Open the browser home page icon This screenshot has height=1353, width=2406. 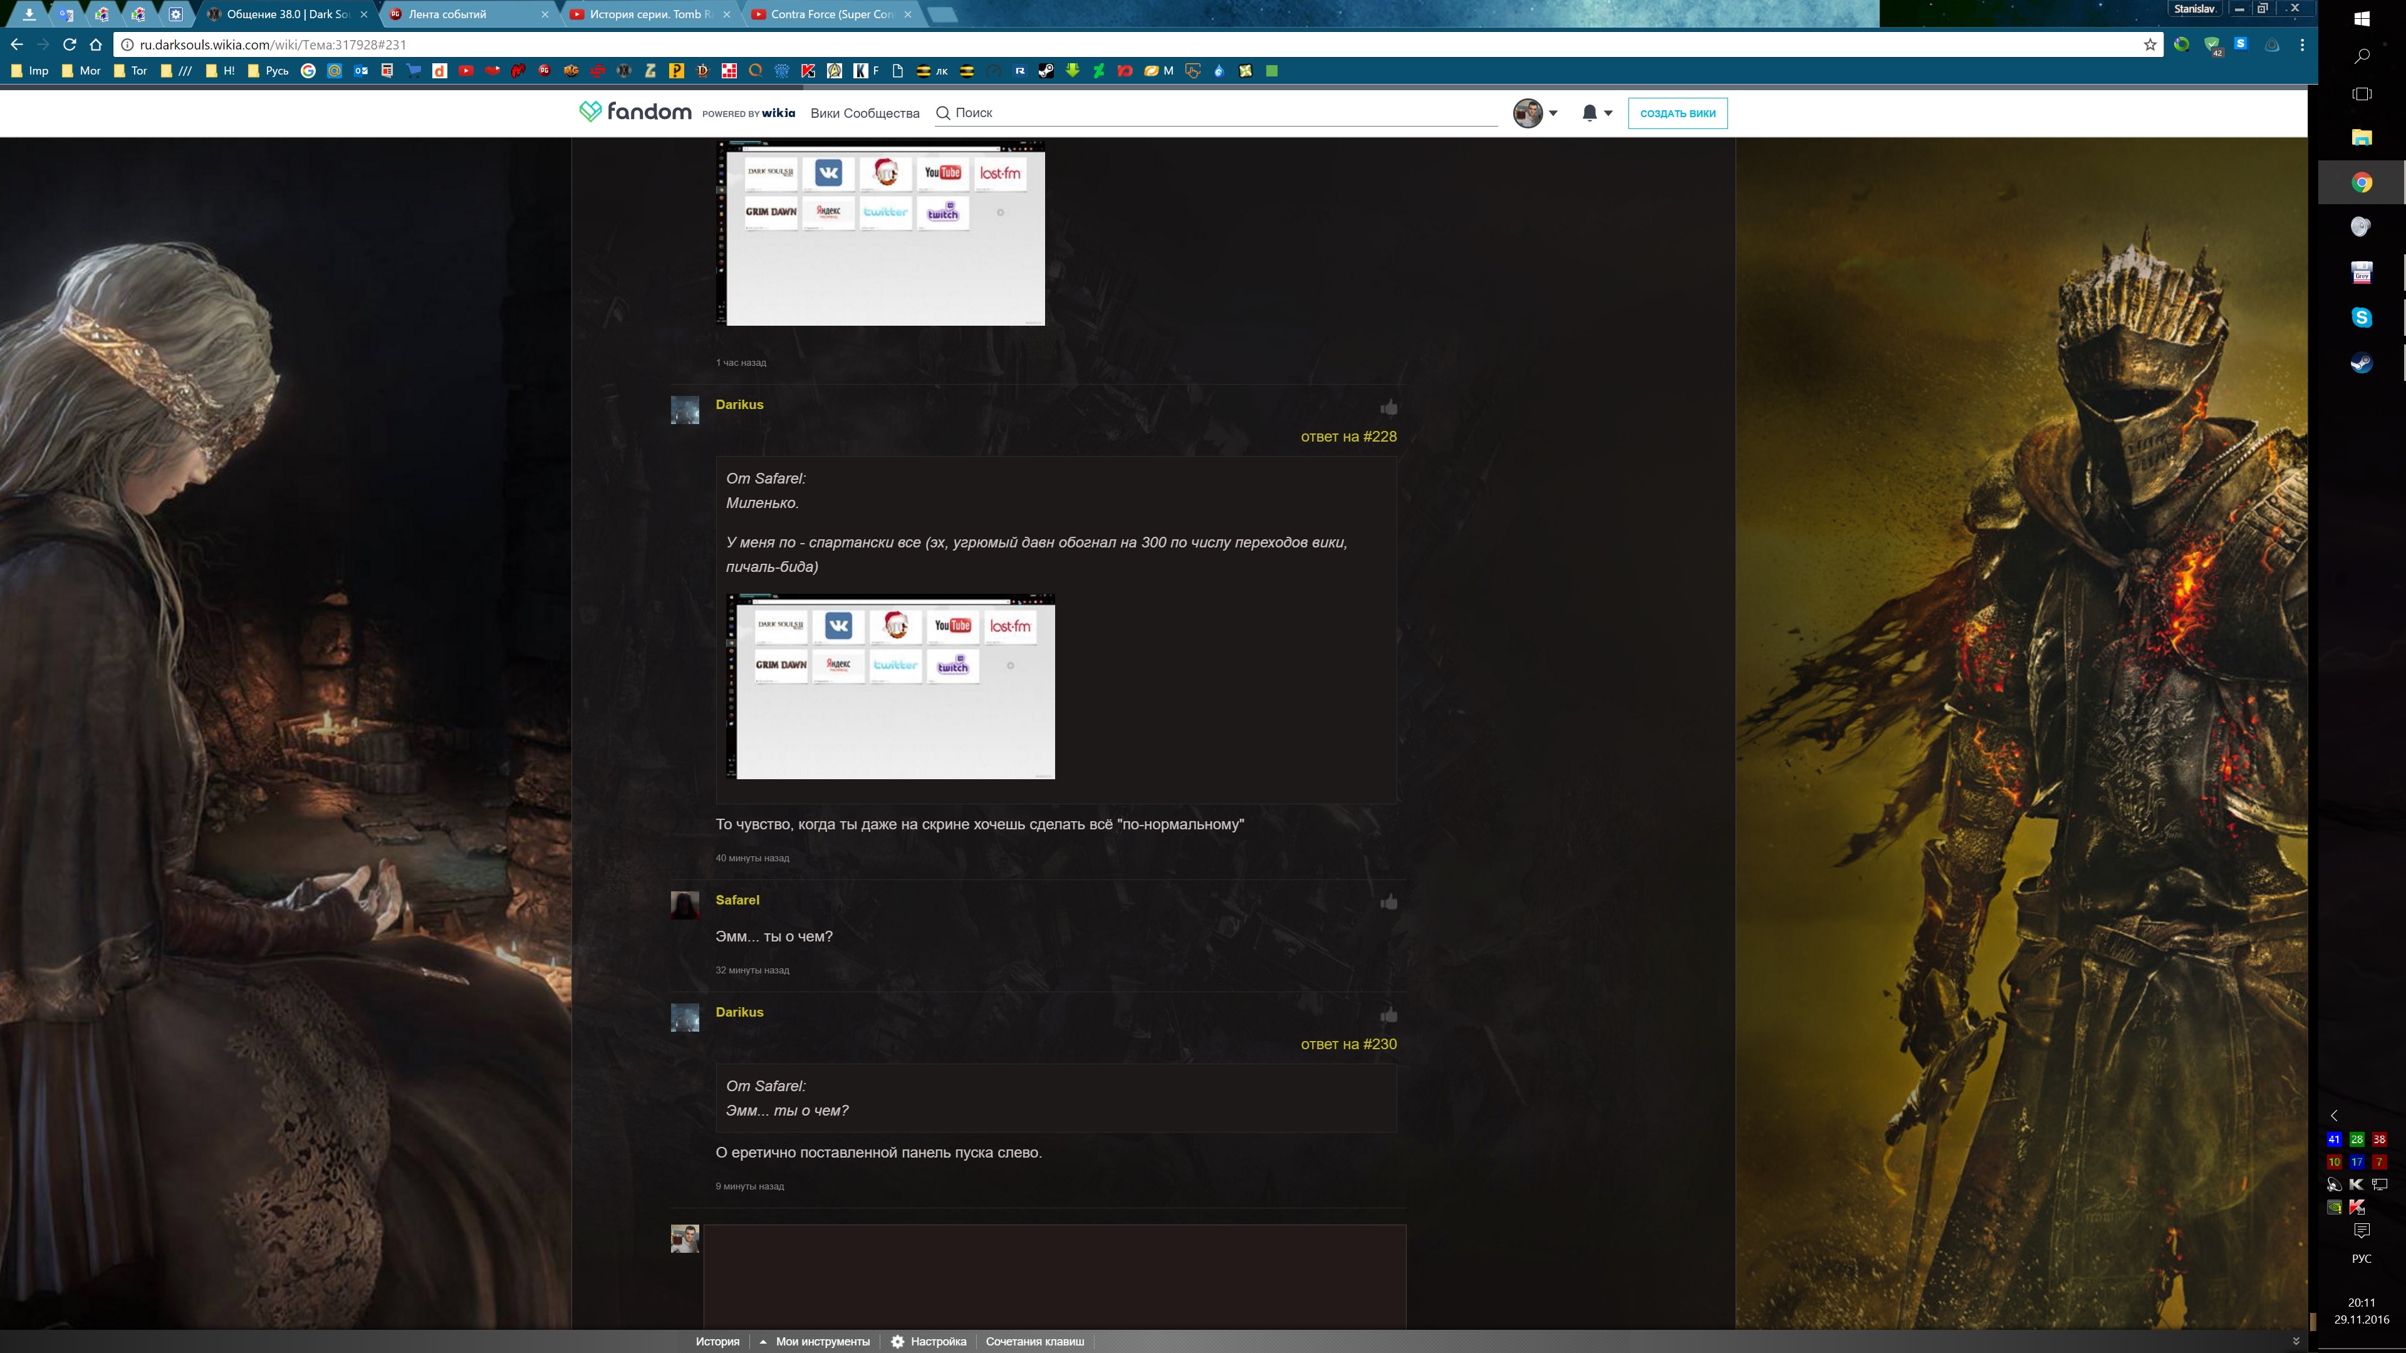coord(95,44)
